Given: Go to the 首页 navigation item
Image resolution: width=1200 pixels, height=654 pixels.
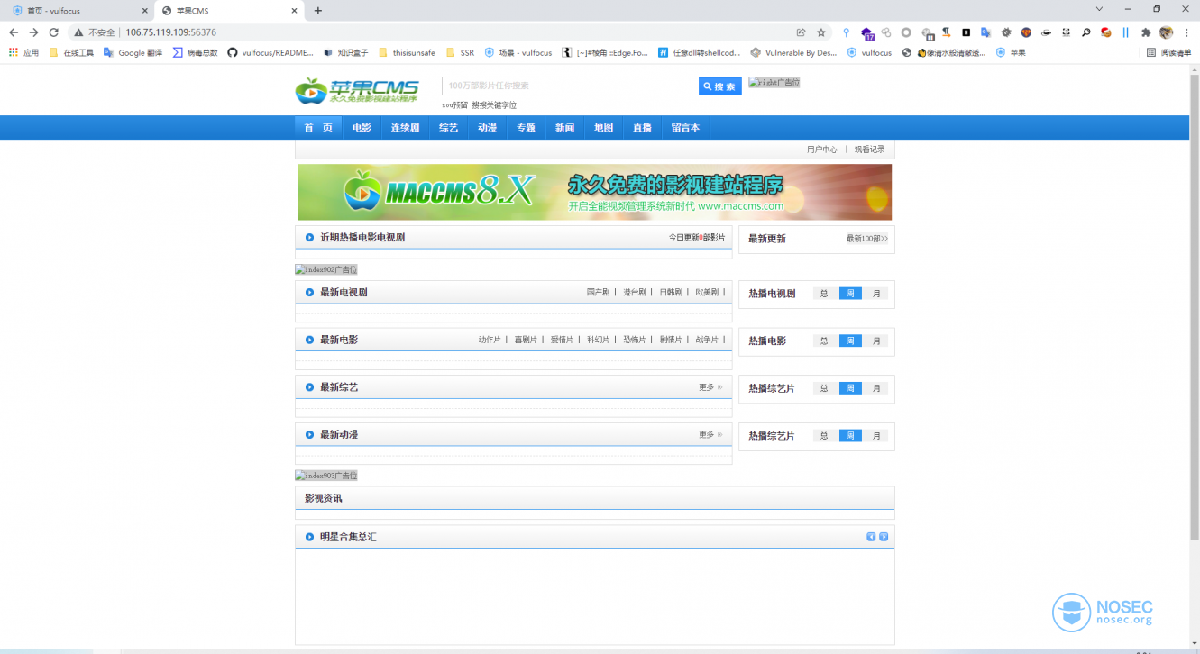Looking at the screenshot, I should [318, 128].
